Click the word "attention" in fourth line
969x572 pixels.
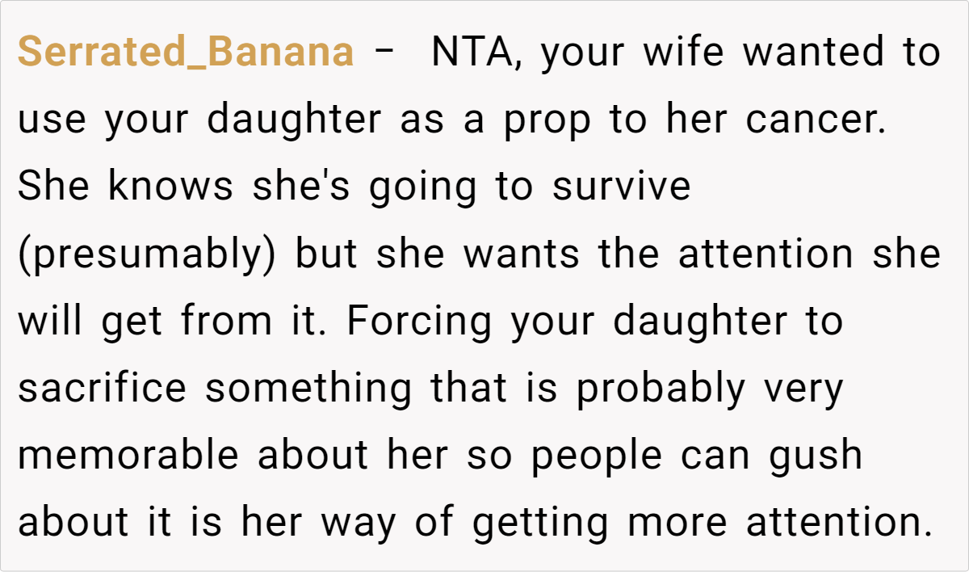[766, 254]
